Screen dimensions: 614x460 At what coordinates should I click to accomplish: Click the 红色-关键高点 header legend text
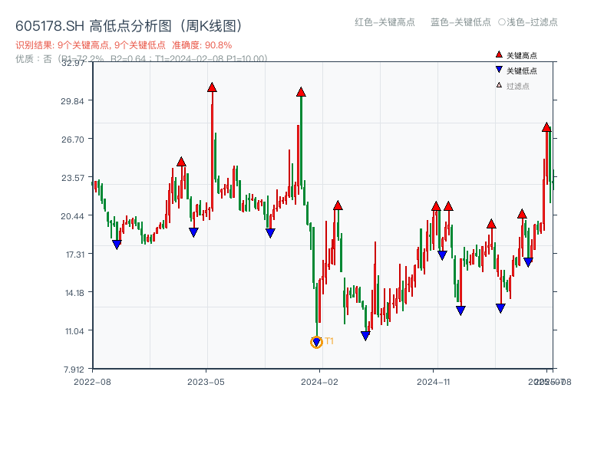tap(385, 22)
